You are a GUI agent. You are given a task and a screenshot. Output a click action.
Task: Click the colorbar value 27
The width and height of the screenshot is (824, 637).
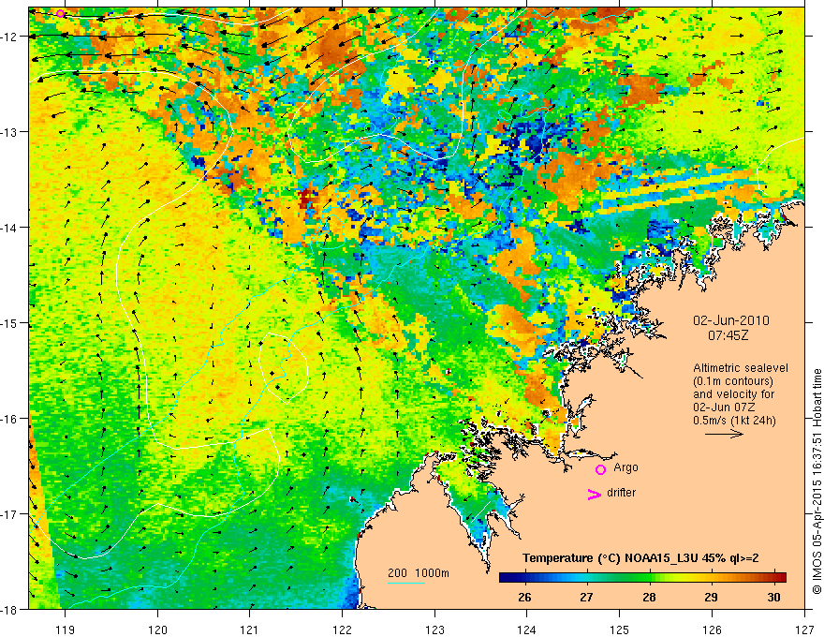tap(586, 597)
